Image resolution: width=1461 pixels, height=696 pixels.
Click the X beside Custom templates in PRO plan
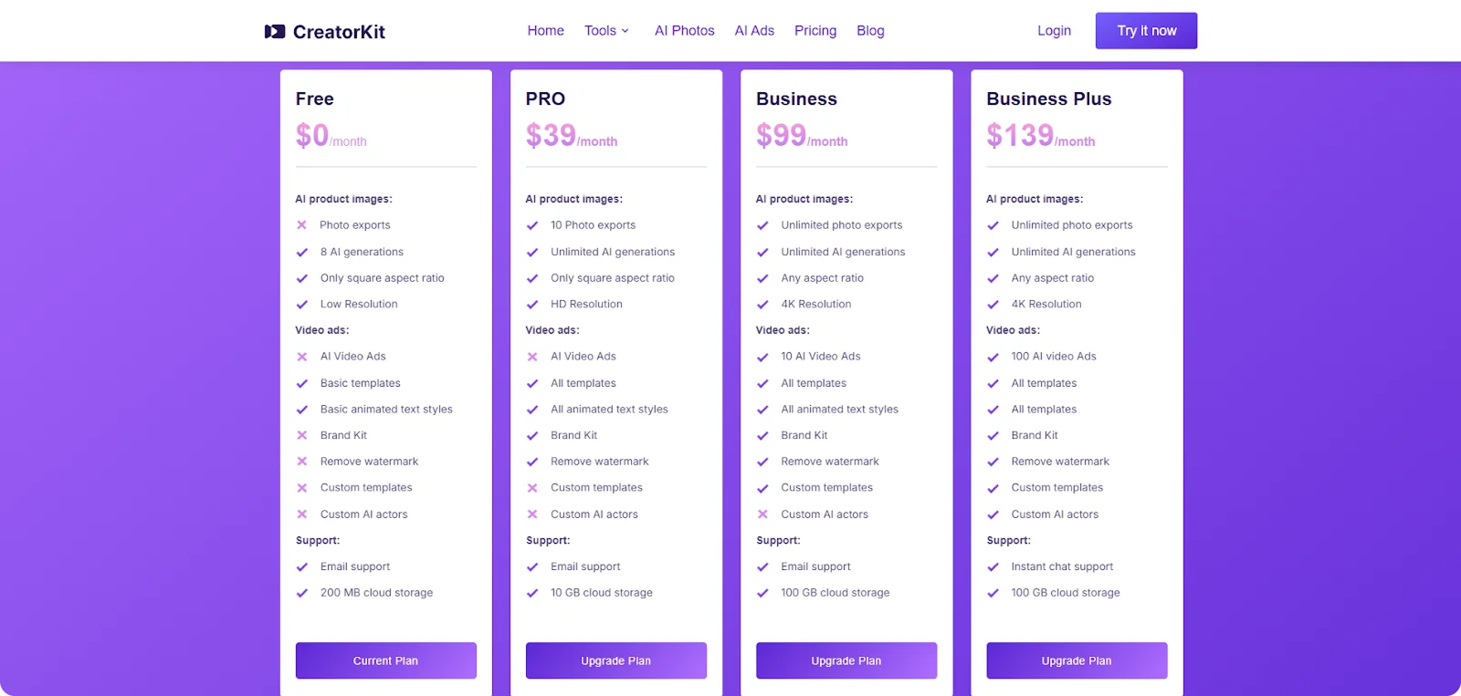click(532, 487)
